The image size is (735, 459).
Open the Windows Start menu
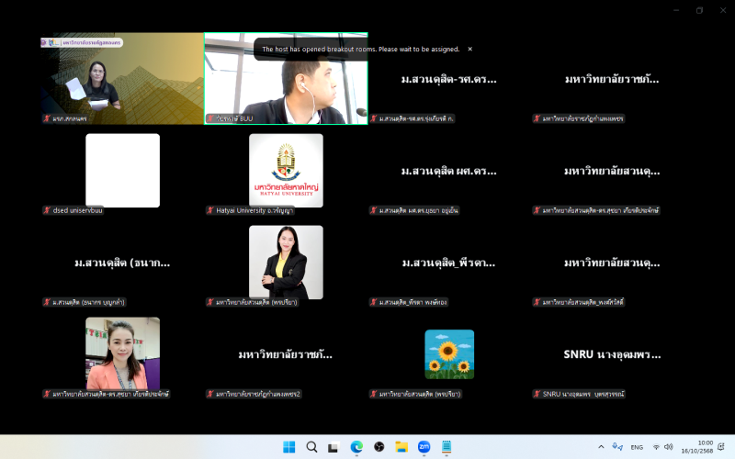(288, 447)
